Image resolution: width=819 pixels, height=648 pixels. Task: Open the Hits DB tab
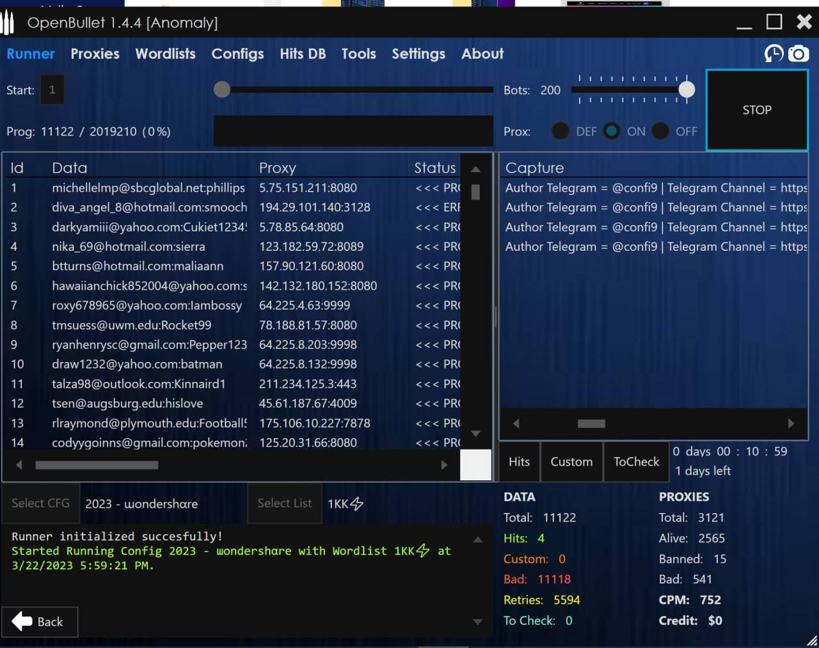303,54
